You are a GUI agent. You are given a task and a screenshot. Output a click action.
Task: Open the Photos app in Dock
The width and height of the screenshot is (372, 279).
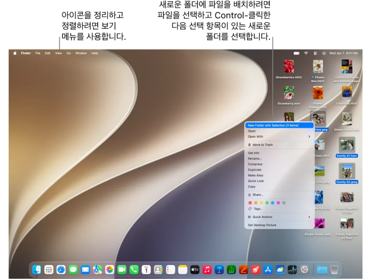pyautogui.click(x=110, y=270)
